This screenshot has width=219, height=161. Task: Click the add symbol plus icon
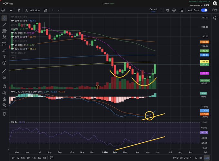pos(3,10)
